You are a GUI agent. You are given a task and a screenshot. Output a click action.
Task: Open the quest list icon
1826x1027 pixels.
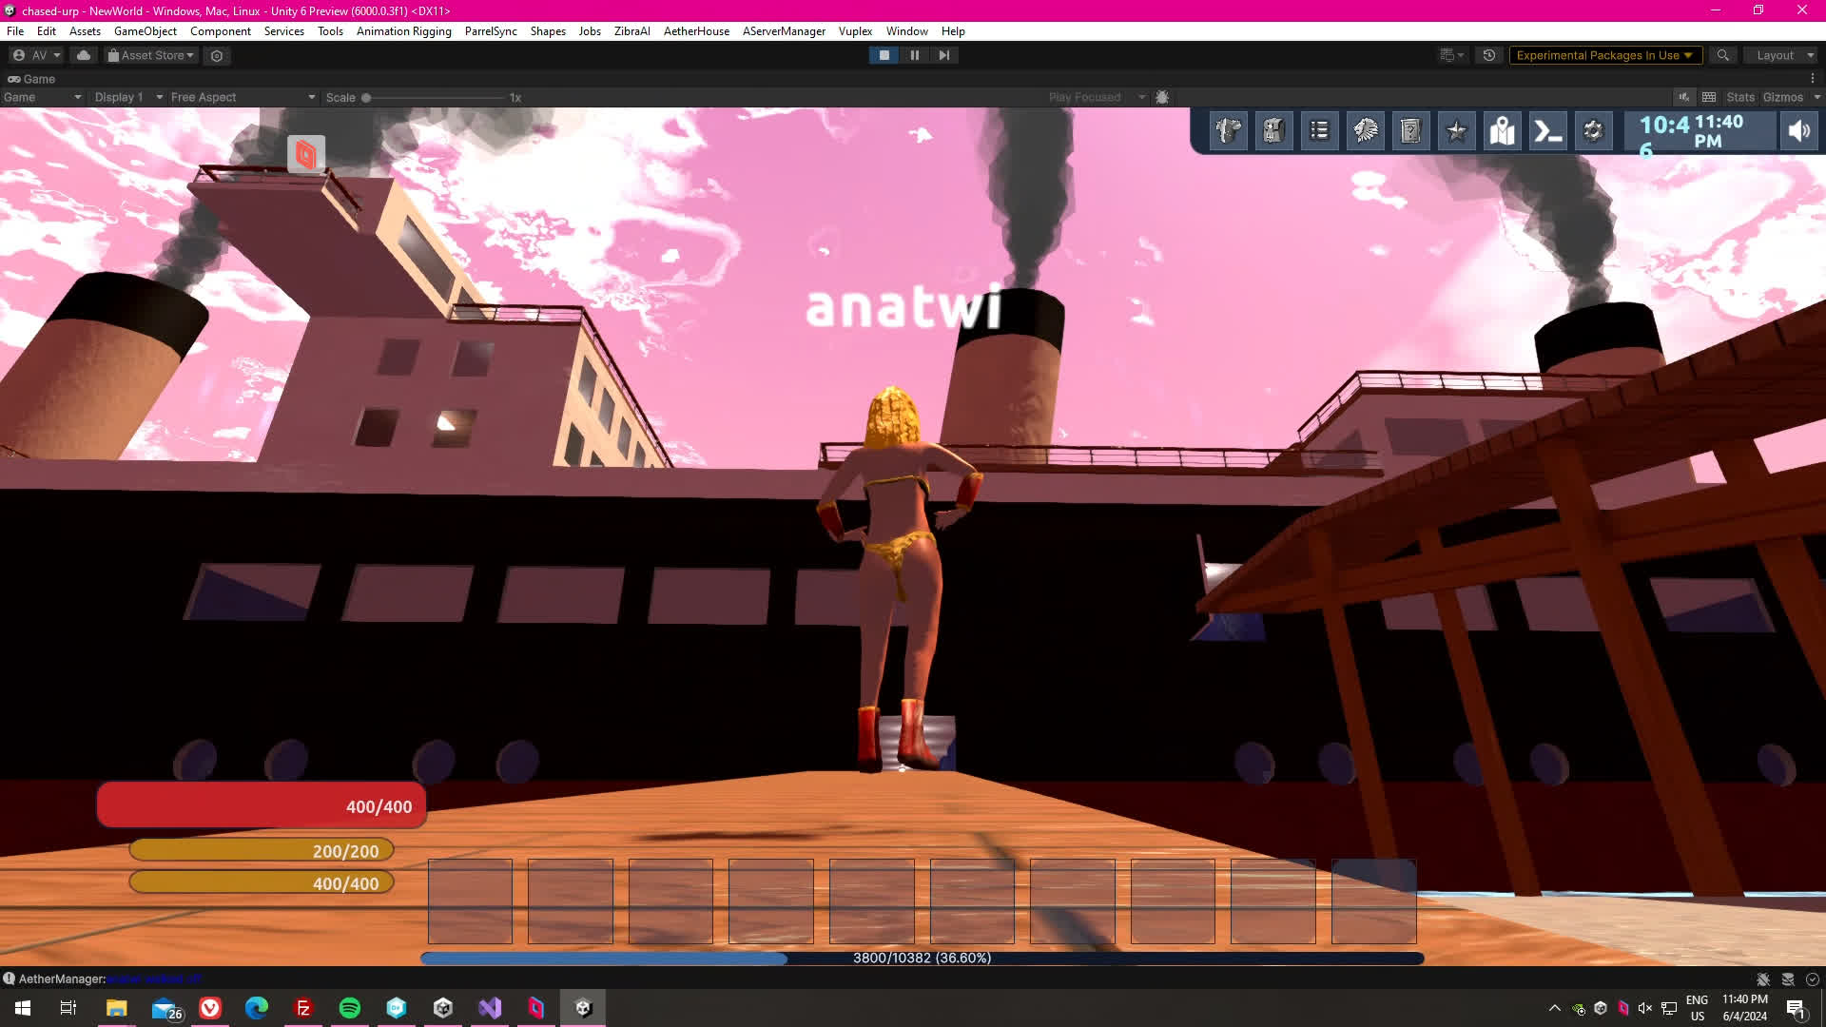click(1319, 131)
